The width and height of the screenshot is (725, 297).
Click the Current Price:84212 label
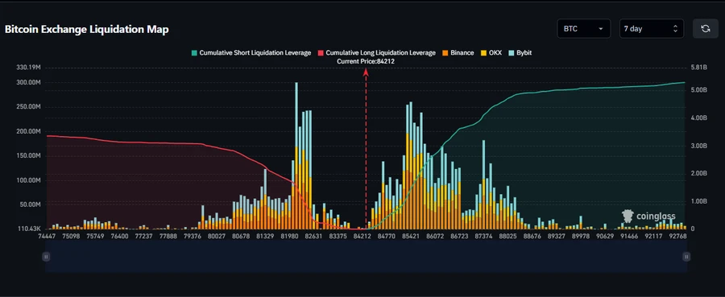(366, 61)
